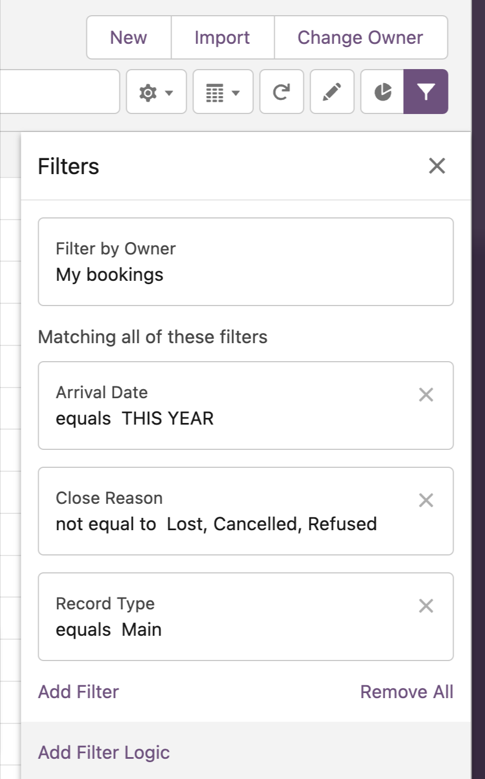This screenshot has height=779, width=485.
Task: Click the Import button
Action: click(x=223, y=38)
